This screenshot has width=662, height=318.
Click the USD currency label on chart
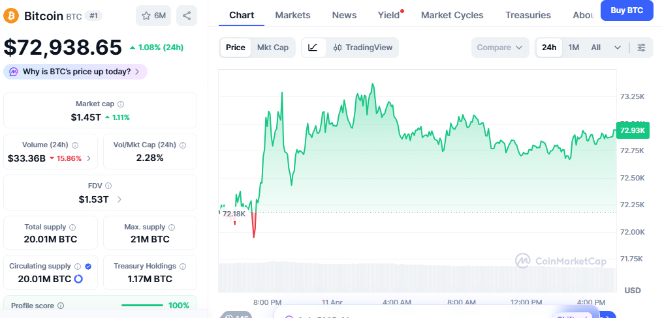(633, 290)
